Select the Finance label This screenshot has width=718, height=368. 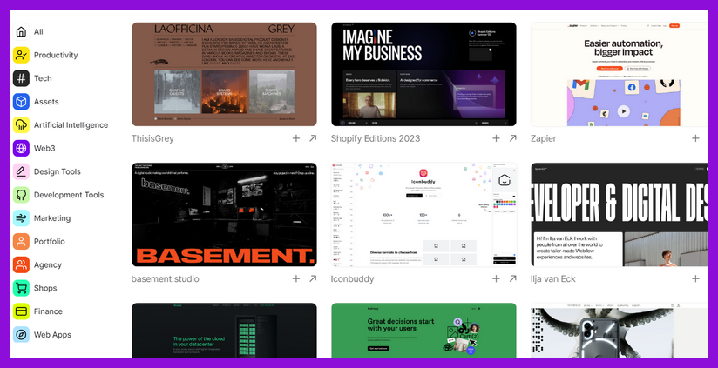(48, 311)
